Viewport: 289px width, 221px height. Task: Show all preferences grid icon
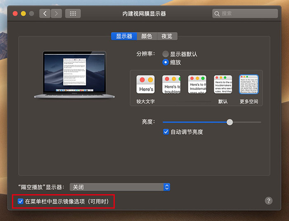73,14
